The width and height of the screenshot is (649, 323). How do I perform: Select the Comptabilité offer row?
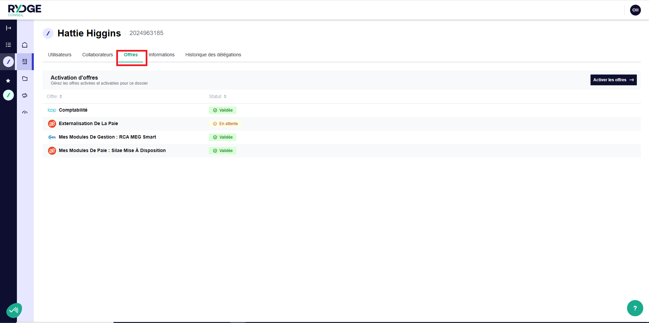tap(342, 110)
